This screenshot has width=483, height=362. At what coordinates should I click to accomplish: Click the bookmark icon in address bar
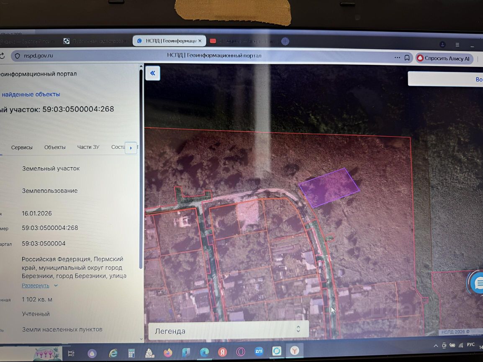[407, 58]
